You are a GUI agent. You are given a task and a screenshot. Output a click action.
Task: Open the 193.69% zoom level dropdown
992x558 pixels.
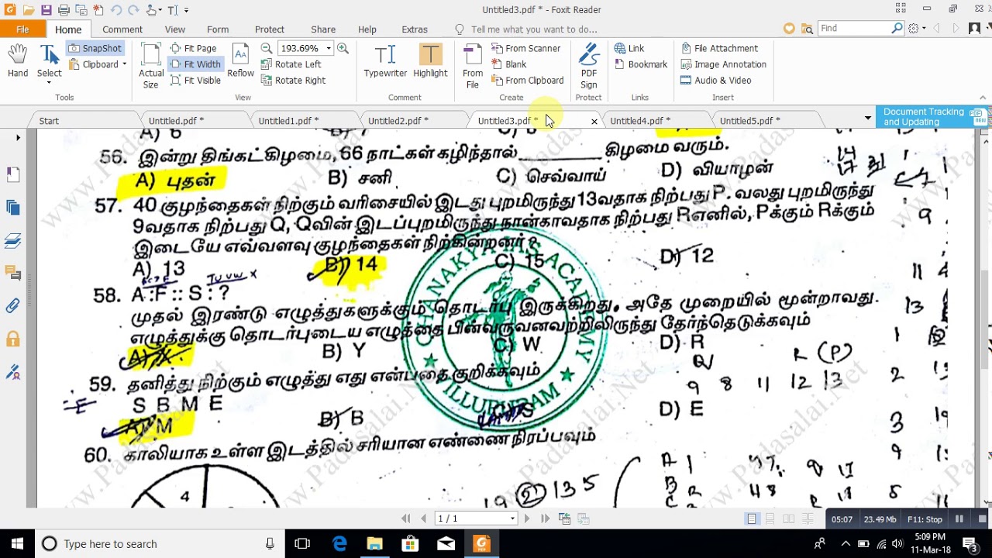point(328,48)
